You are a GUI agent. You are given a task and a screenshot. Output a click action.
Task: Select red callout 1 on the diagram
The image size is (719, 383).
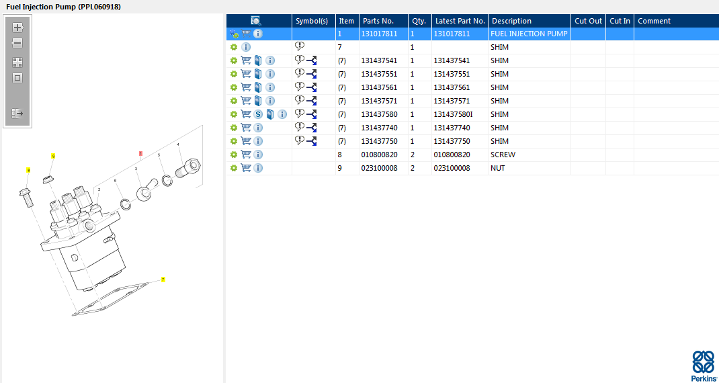pos(140,154)
